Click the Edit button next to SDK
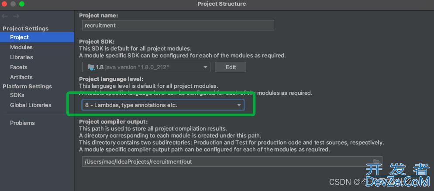 (x=231, y=67)
